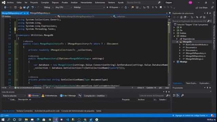Open the Compilar menu
Image resolution: width=217 pixels, height=122 pixels.
tap(45, 2)
